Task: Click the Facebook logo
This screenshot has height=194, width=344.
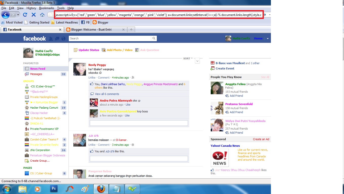Action: (x=35, y=38)
